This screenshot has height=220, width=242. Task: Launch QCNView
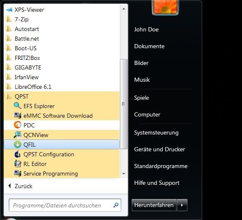click(62, 135)
